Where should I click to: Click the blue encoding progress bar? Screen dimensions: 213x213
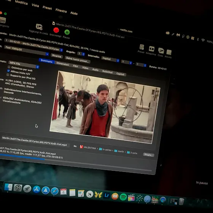(76, 163)
